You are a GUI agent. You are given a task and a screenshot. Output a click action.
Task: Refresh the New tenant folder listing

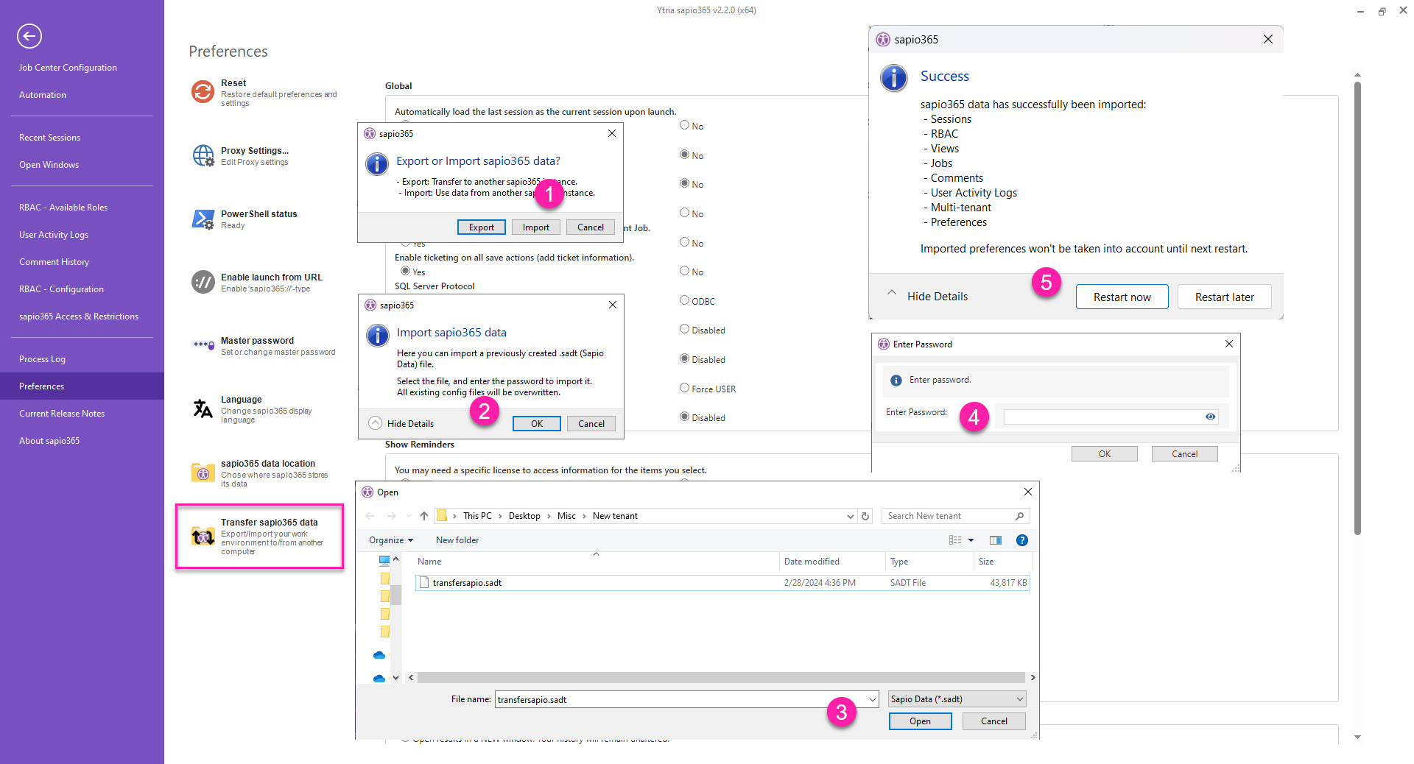tap(865, 516)
